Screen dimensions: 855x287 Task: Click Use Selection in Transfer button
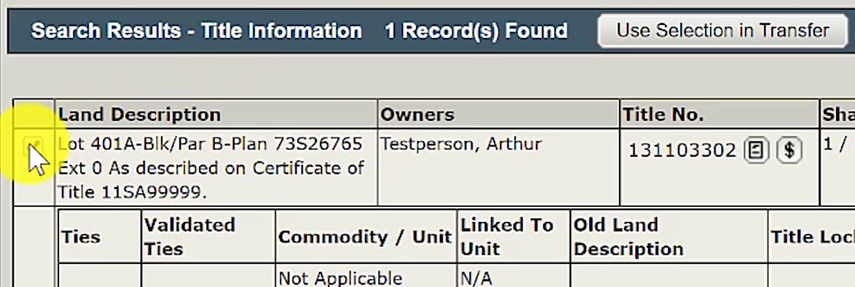[723, 30]
